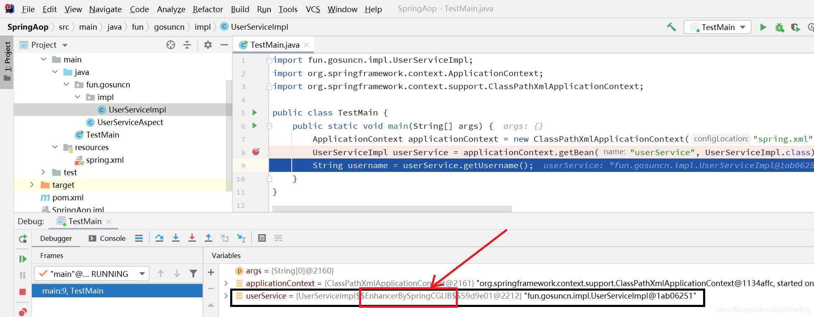Hide the Project panel with minus icon
The image size is (814, 317).
tap(224, 45)
